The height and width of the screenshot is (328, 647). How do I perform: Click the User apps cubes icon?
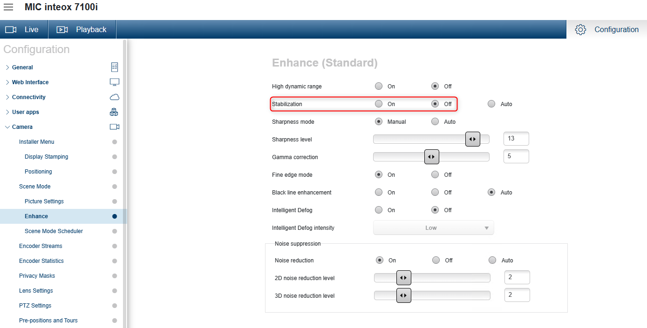(x=114, y=112)
